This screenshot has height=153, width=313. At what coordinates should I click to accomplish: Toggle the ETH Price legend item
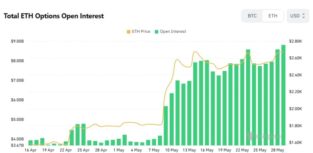138,32
